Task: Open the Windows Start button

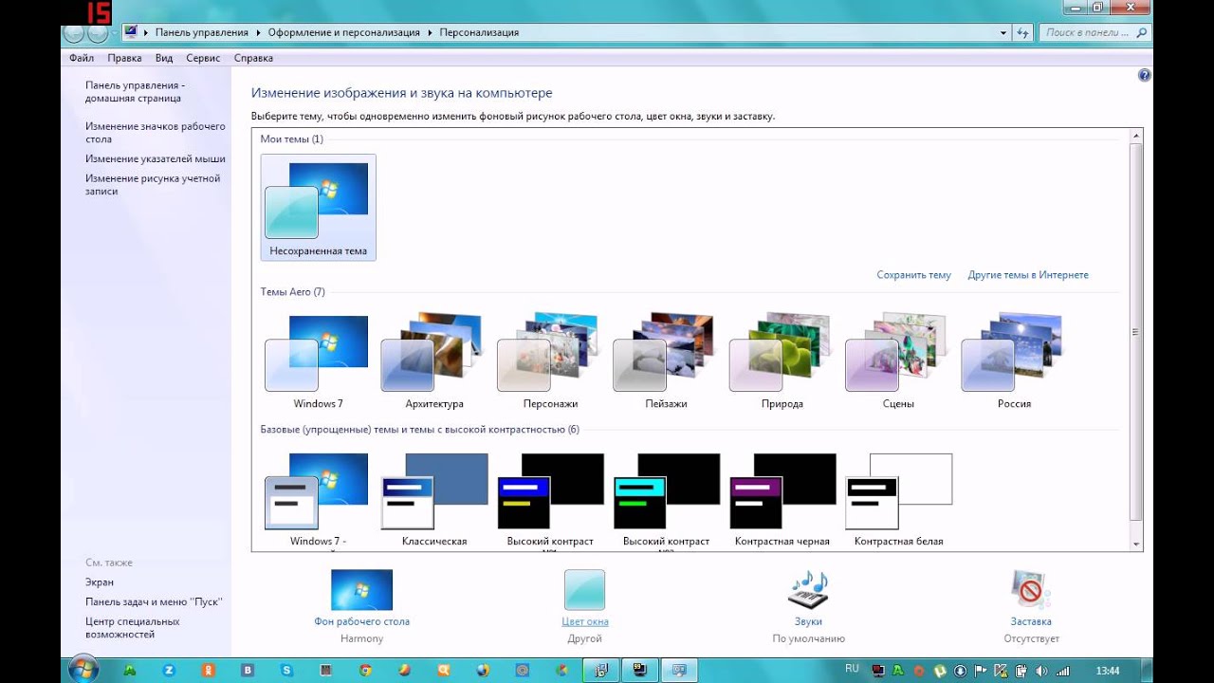Action: pyautogui.click(x=83, y=670)
